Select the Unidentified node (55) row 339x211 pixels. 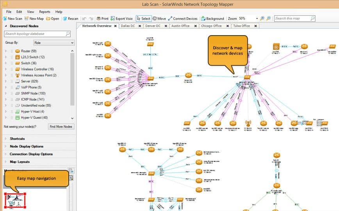click(x=36, y=105)
